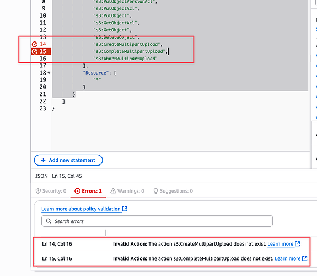
Task: Switch to the Errors: 2 tab
Action: [x=88, y=191]
